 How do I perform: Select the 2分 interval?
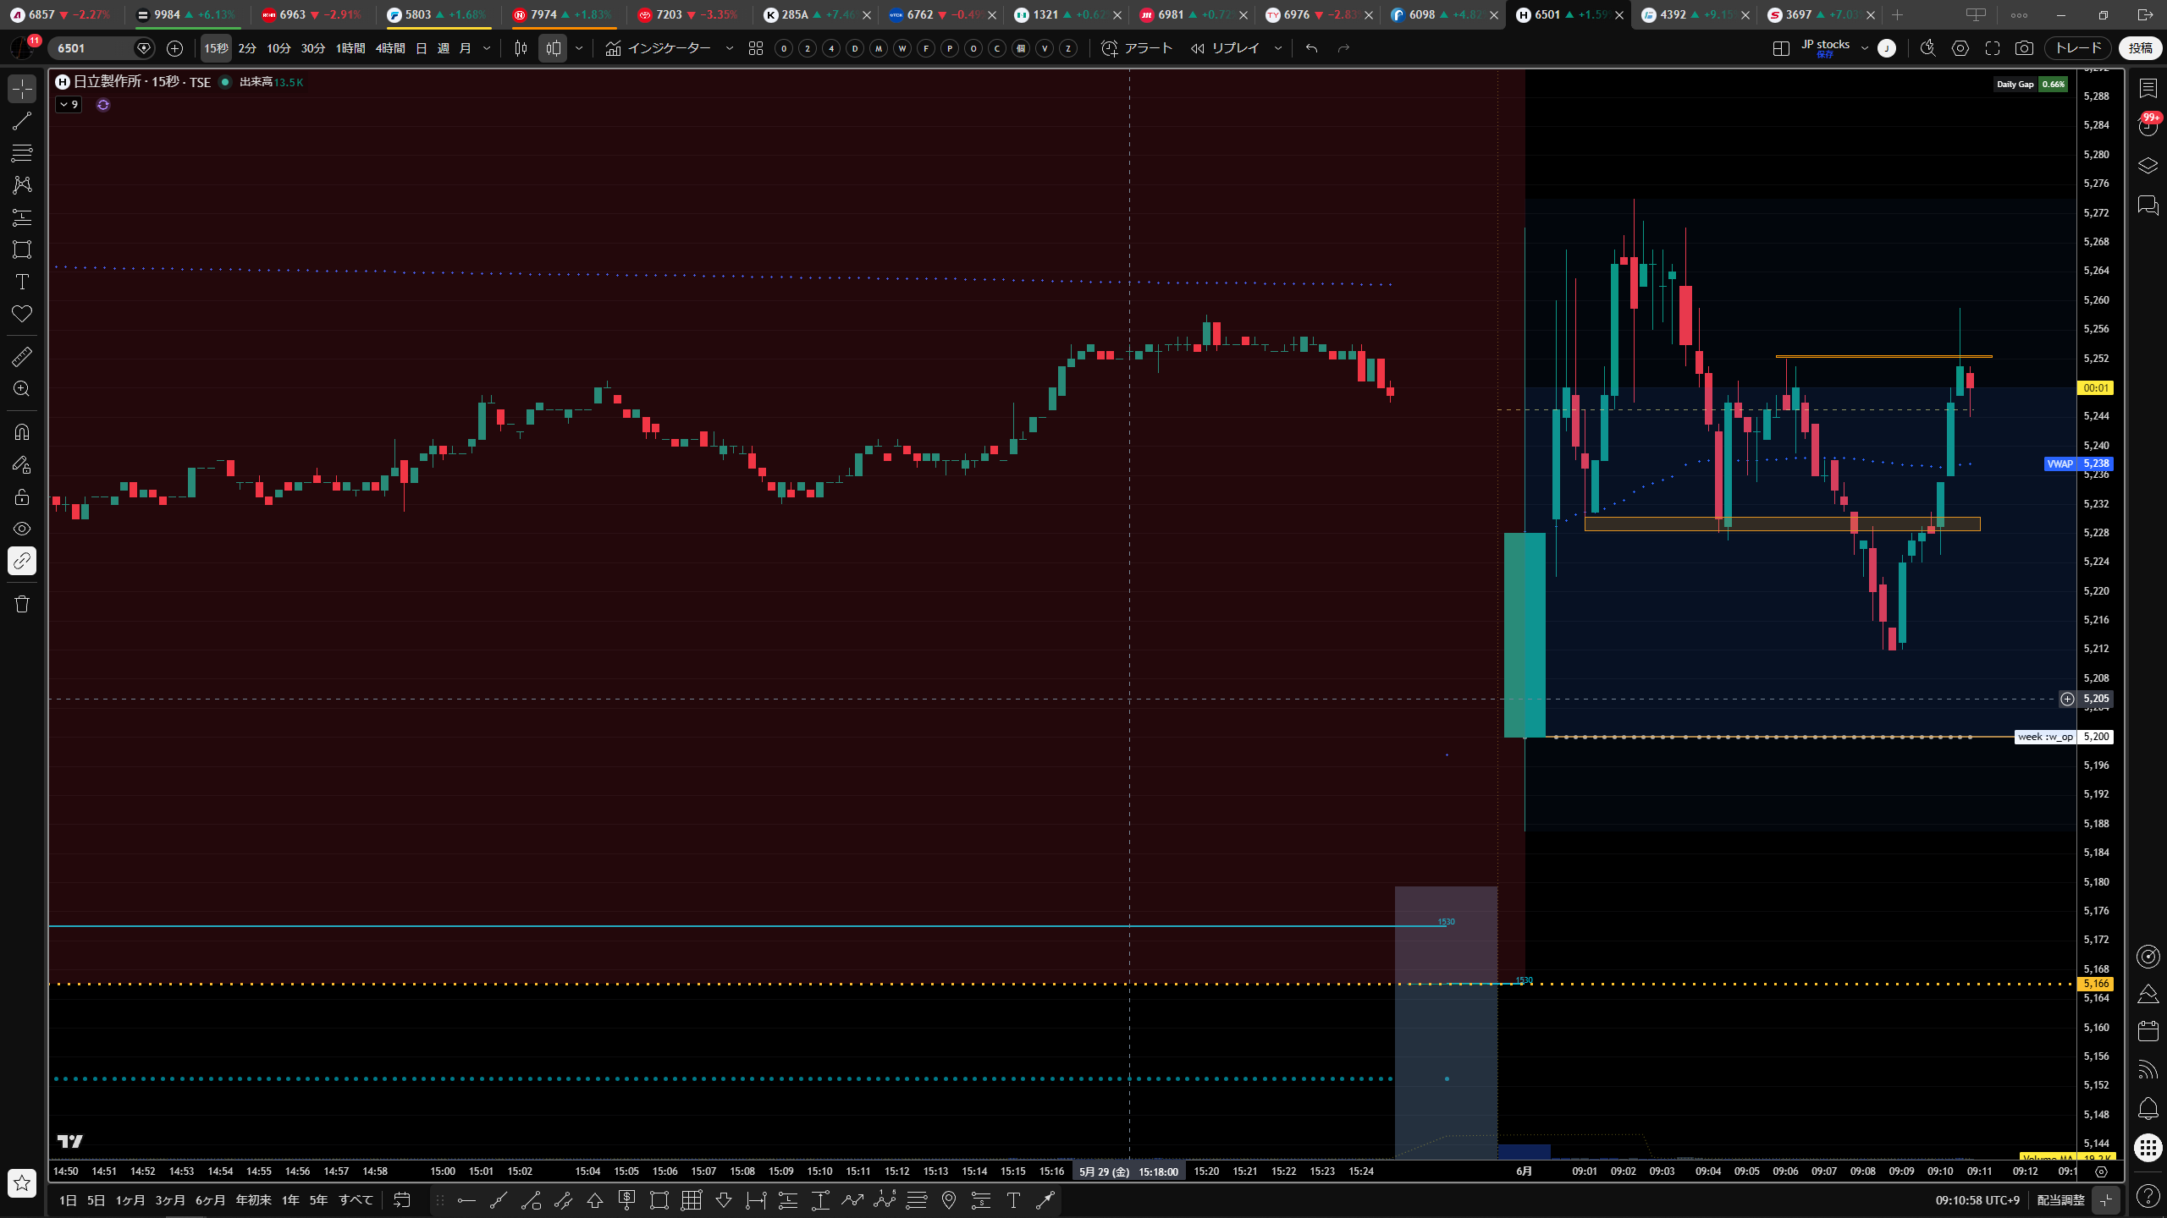247,48
